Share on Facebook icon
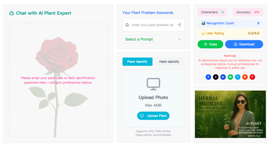270x146 pixels. point(208,77)
